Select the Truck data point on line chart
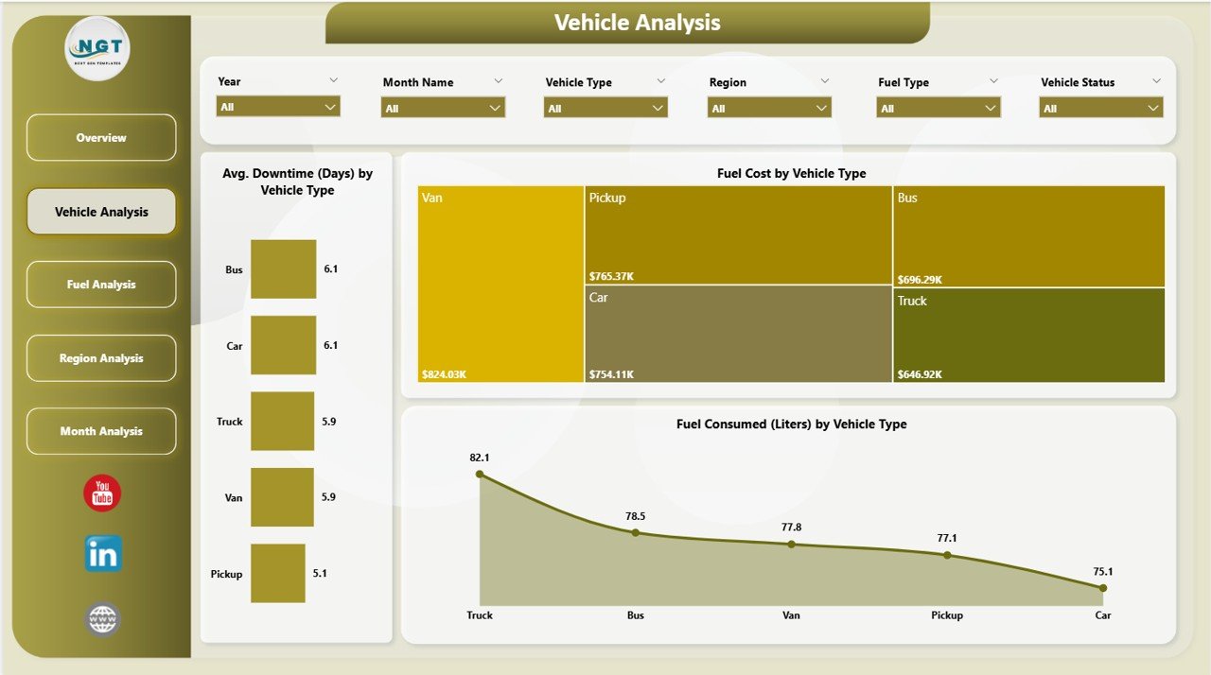This screenshot has width=1211, height=675. (480, 475)
